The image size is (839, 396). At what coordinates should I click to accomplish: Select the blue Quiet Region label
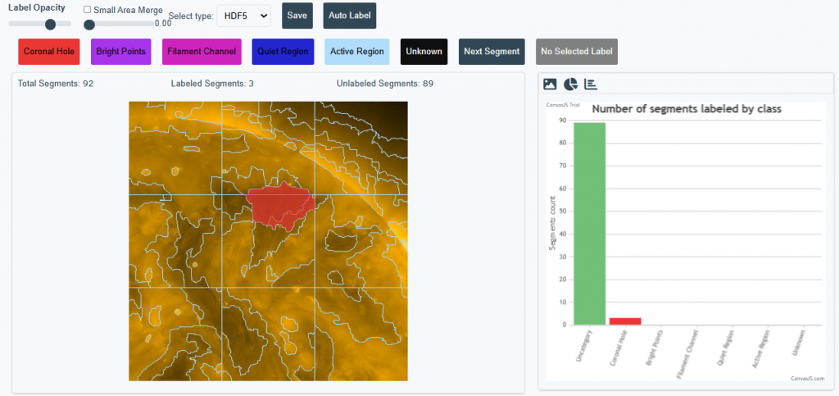tap(284, 51)
